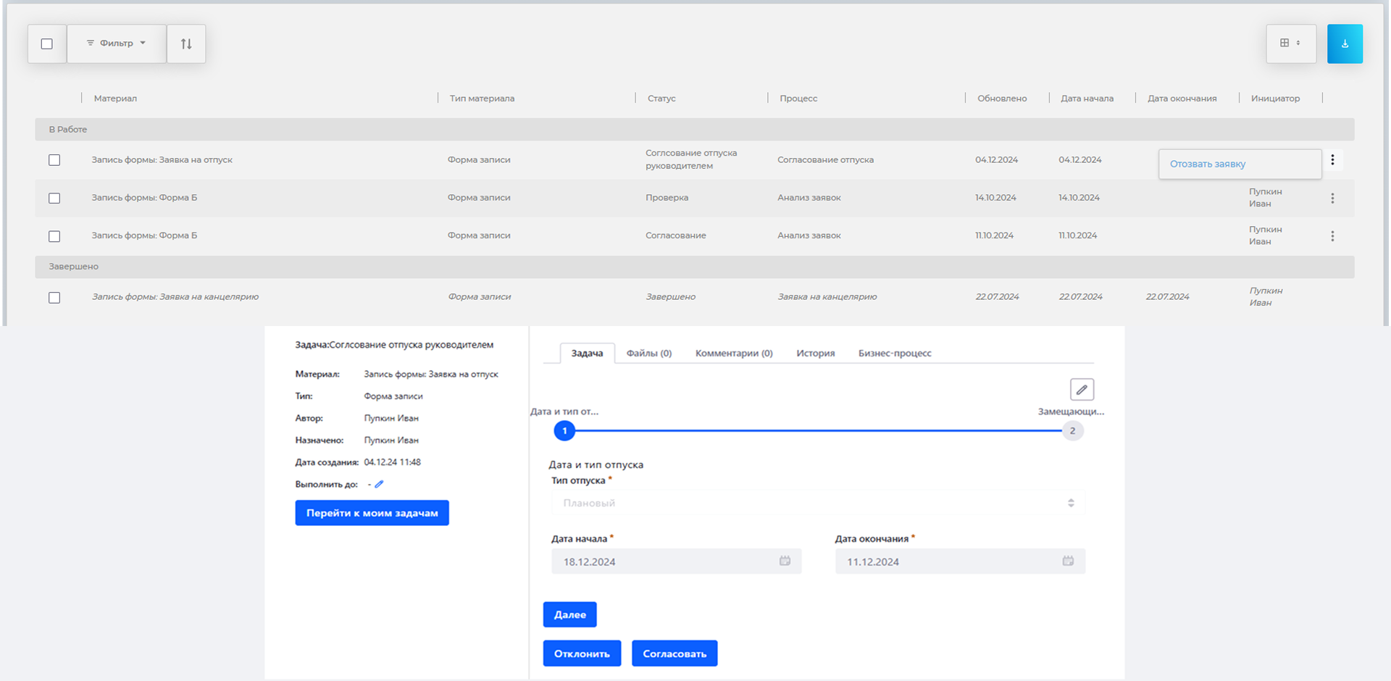Click the Процесс column header
The width and height of the screenshot is (1391, 681).
click(x=798, y=99)
